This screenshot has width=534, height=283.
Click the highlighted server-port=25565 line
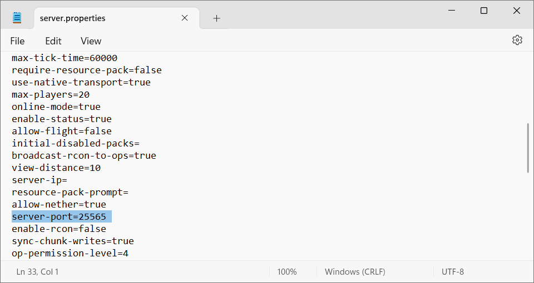click(59, 216)
